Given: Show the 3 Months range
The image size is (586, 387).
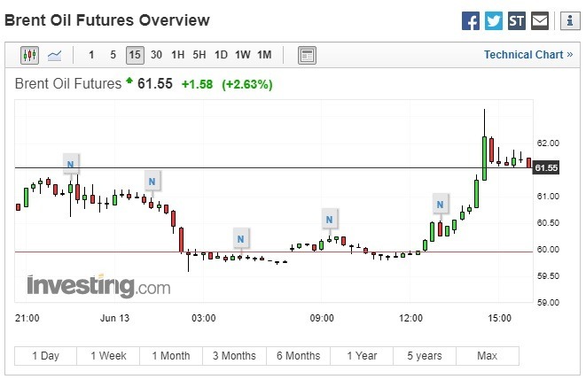Looking at the screenshot, I should [234, 356].
